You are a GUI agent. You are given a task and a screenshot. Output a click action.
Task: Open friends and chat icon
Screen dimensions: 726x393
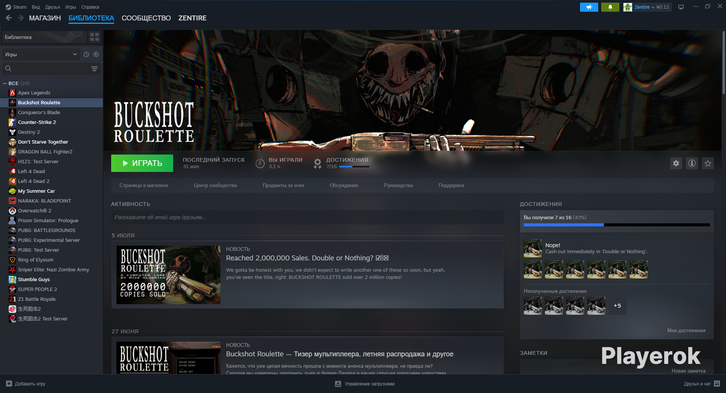pyautogui.click(x=717, y=384)
